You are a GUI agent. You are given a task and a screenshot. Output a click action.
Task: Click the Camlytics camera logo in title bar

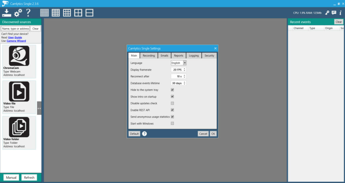click(5, 4)
